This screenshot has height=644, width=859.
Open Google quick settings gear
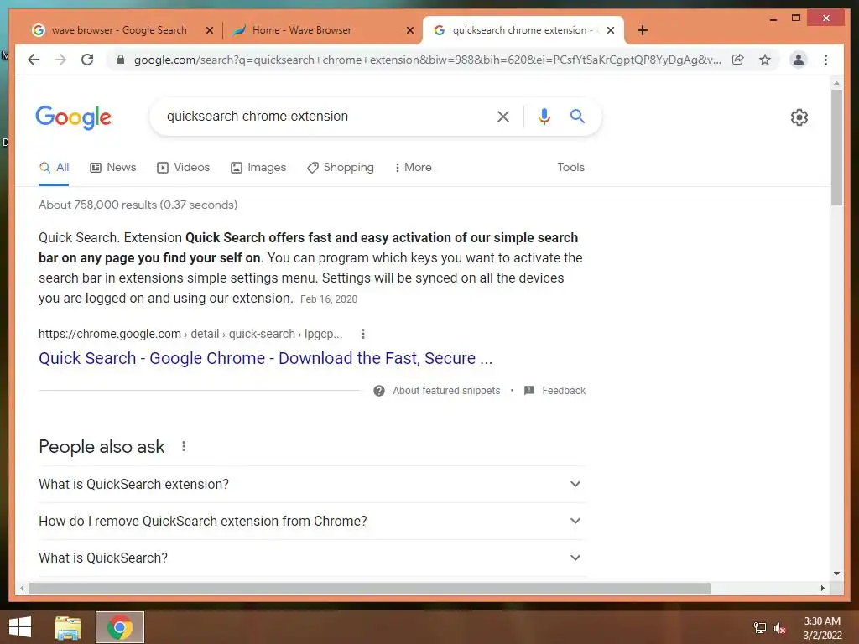coord(799,117)
